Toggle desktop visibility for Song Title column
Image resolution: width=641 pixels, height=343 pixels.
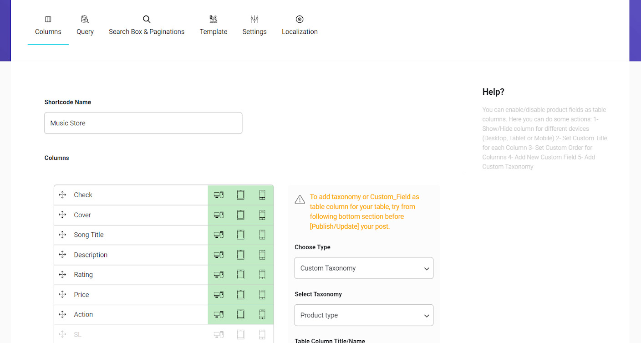click(x=219, y=235)
